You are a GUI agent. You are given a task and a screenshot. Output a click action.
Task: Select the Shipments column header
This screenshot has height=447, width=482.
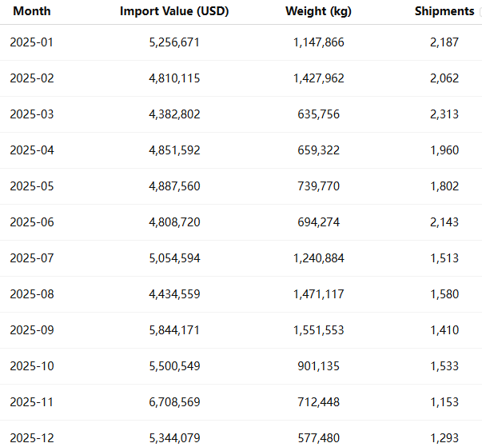444,11
